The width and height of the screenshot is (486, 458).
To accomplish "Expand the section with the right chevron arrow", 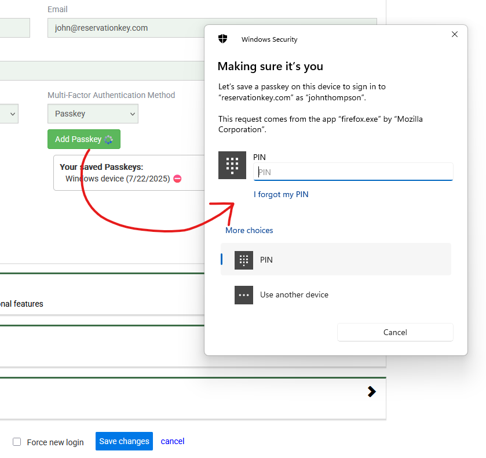I will pos(371,392).
